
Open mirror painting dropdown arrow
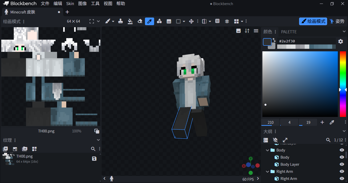210,21
